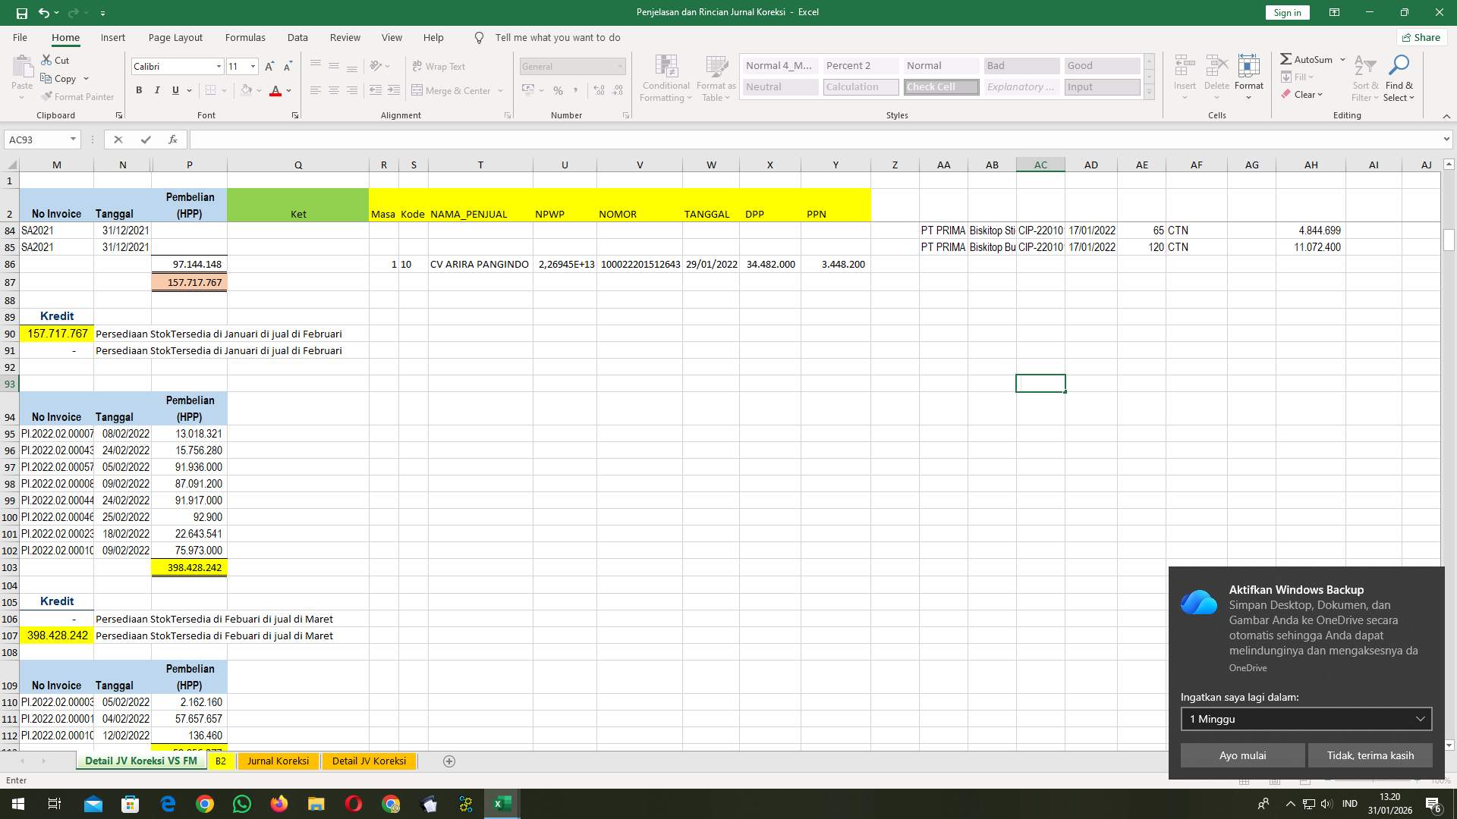
Task: Activate the Format Painter
Action: [x=78, y=96]
